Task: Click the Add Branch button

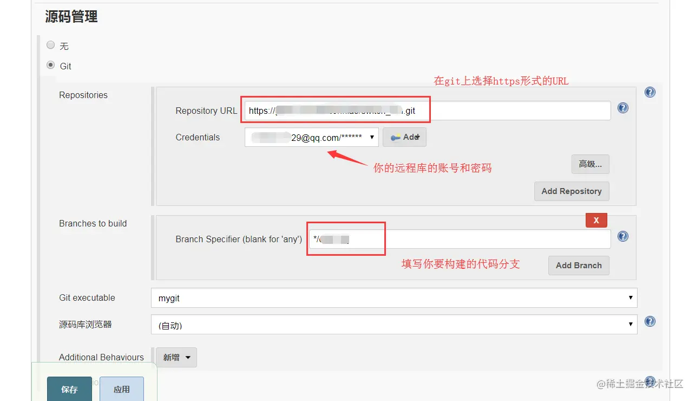Action: coord(579,266)
